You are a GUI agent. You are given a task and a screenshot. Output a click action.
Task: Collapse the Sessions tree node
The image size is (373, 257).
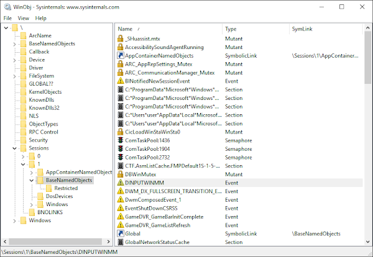point(15,148)
